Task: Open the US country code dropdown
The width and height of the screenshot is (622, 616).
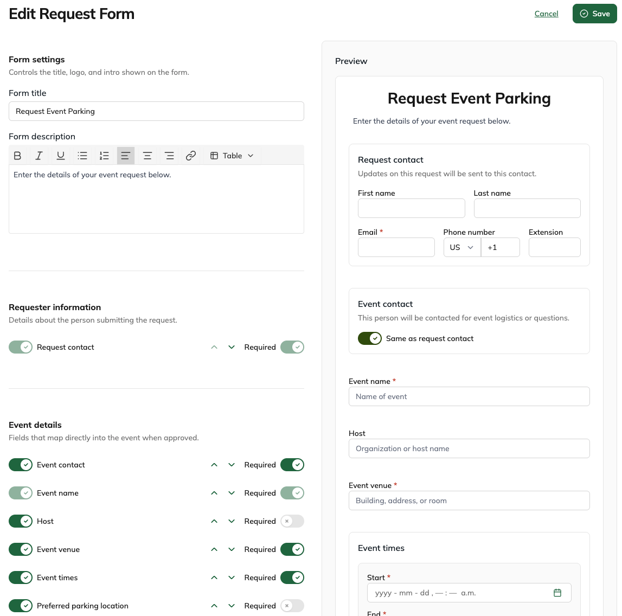Action: (x=462, y=247)
